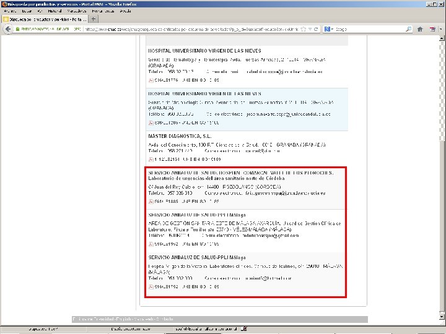Open PDF icon for Hospital Valle de los Pedroches
446x334 pixels.
(151, 202)
